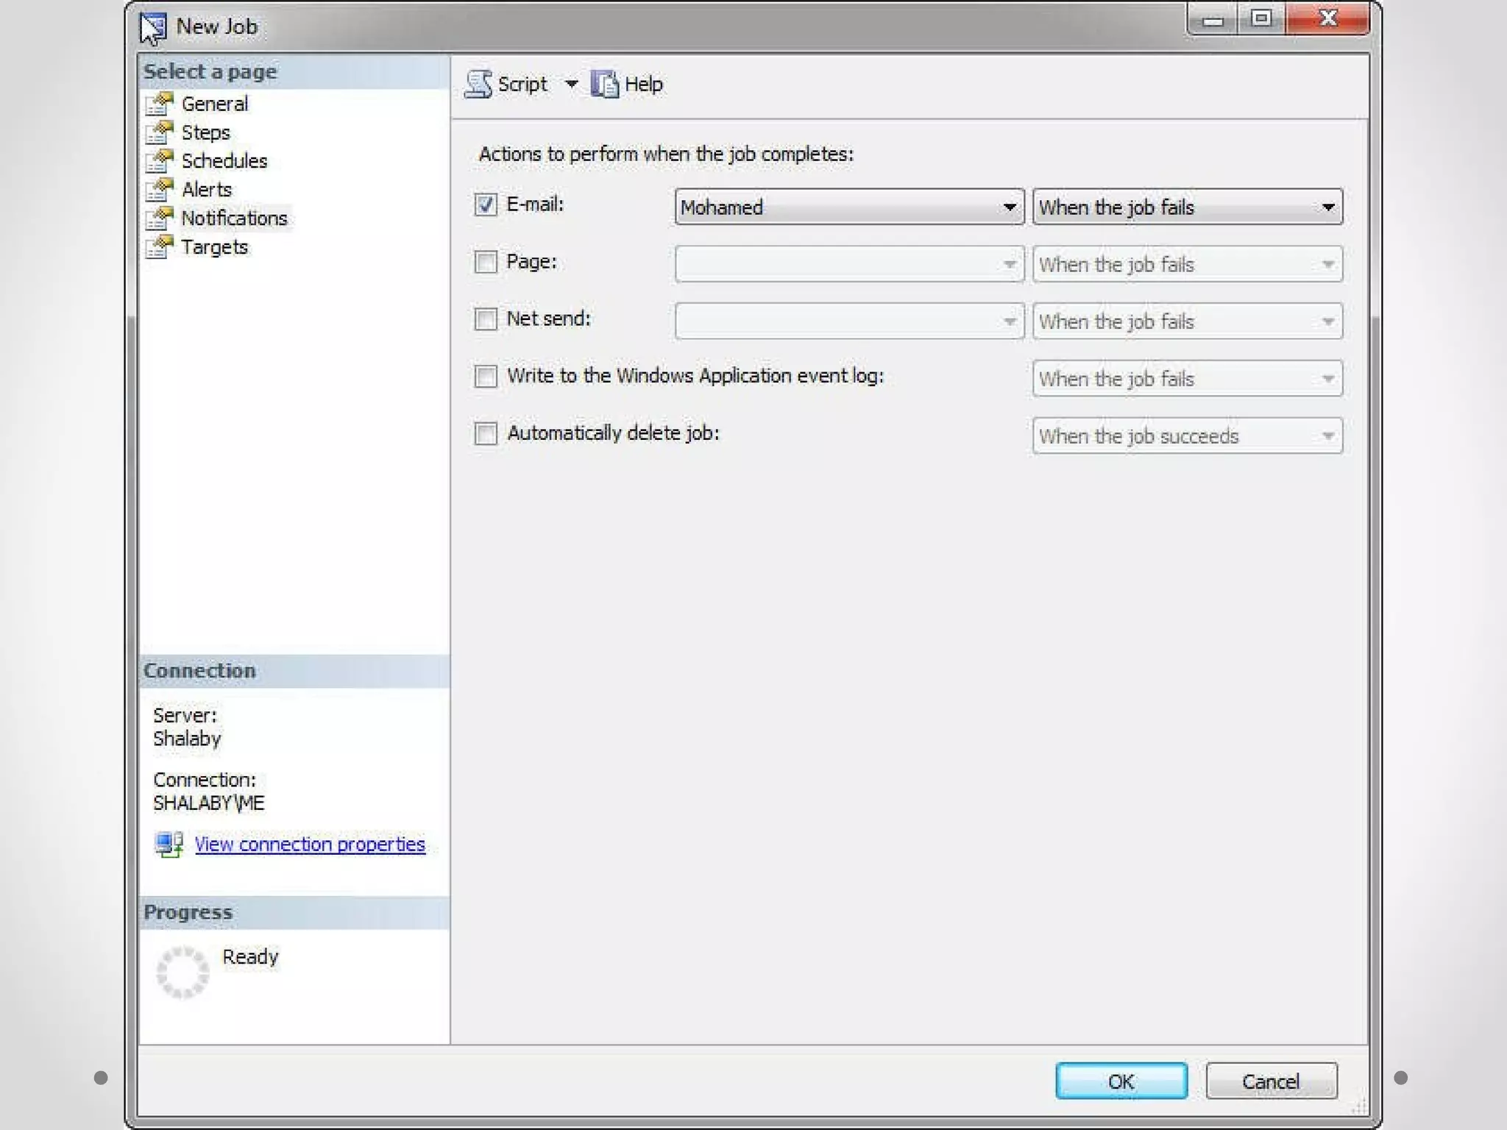
Task: Click the Alerts page icon
Action: 160,190
